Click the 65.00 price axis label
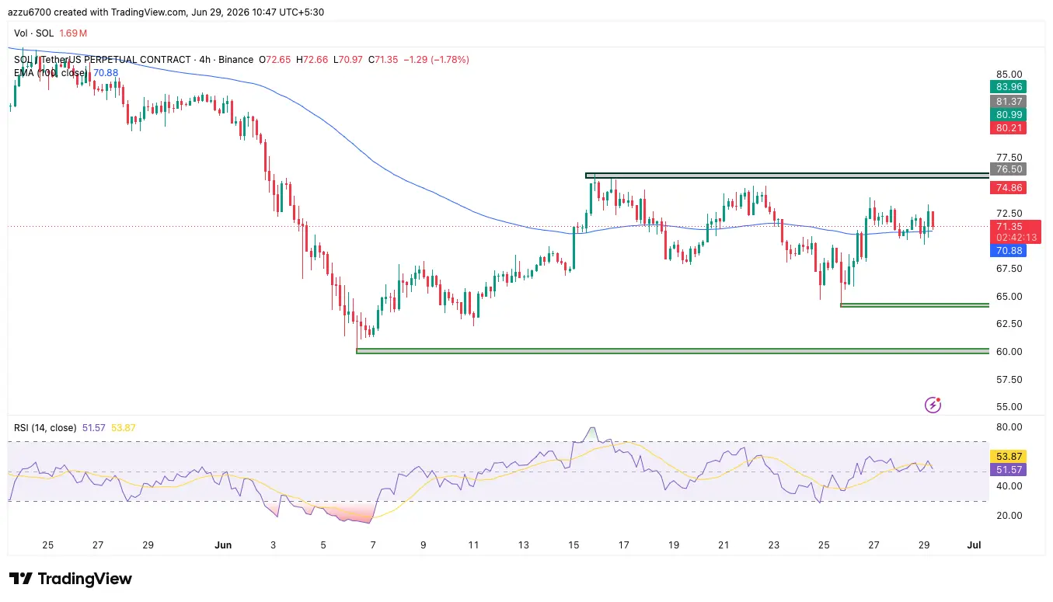 click(x=1008, y=296)
